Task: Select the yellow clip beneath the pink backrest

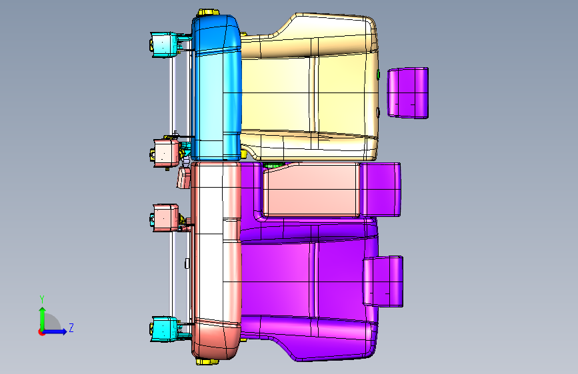Action: pos(207,362)
